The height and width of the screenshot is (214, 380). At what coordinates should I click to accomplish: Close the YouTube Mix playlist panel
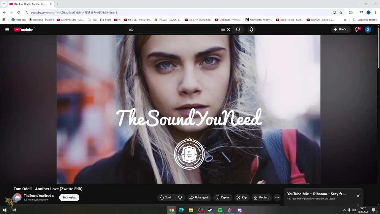click(x=358, y=196)
